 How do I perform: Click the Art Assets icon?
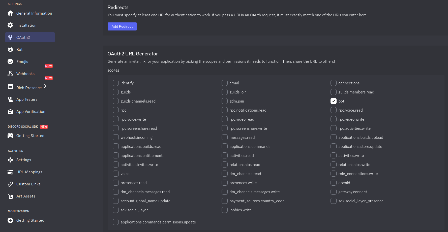tap(10, 196)
